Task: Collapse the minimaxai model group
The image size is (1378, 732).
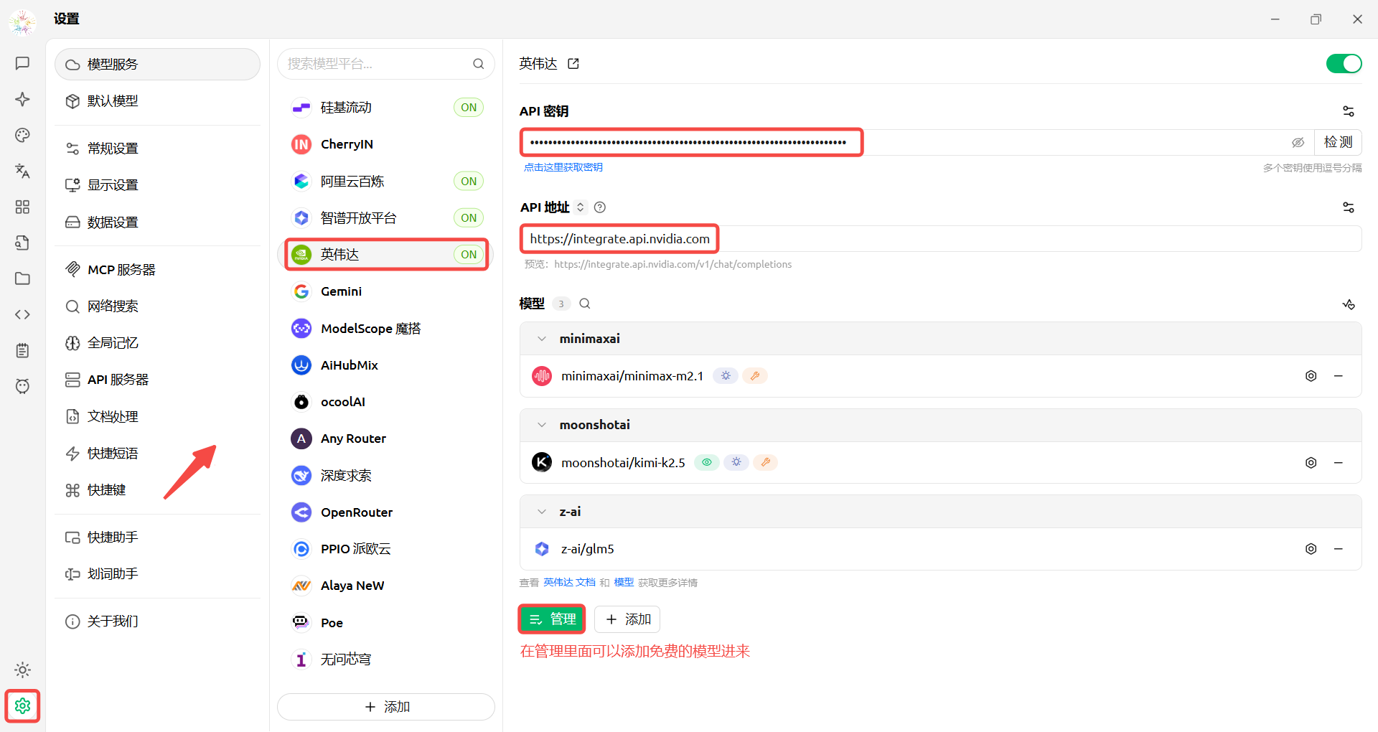Action: pyautogui.click(x=542, y=339)
